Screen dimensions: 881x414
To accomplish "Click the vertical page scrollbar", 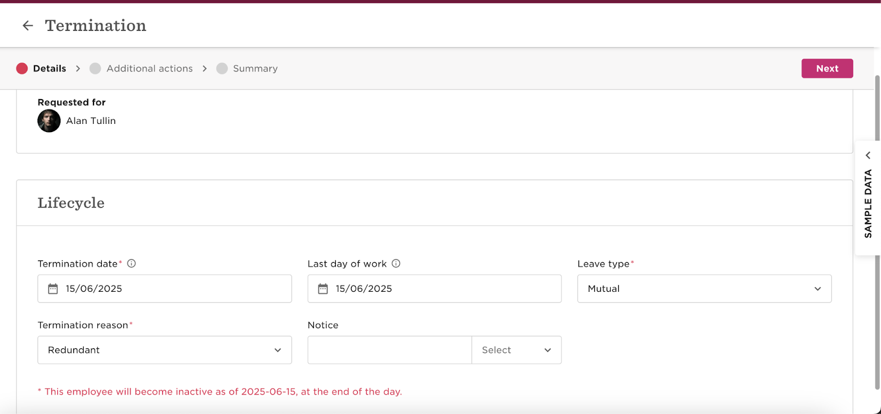I will point(877,231).
